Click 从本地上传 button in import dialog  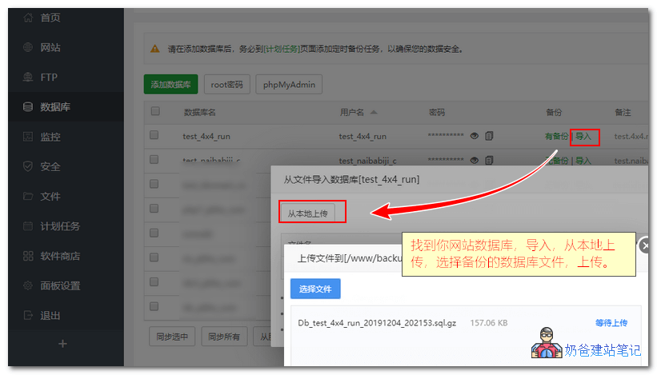[307, 213]
